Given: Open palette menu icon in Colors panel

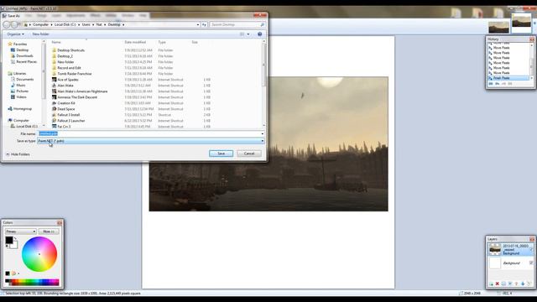Looking at the screenshot, I should (14, 273).
